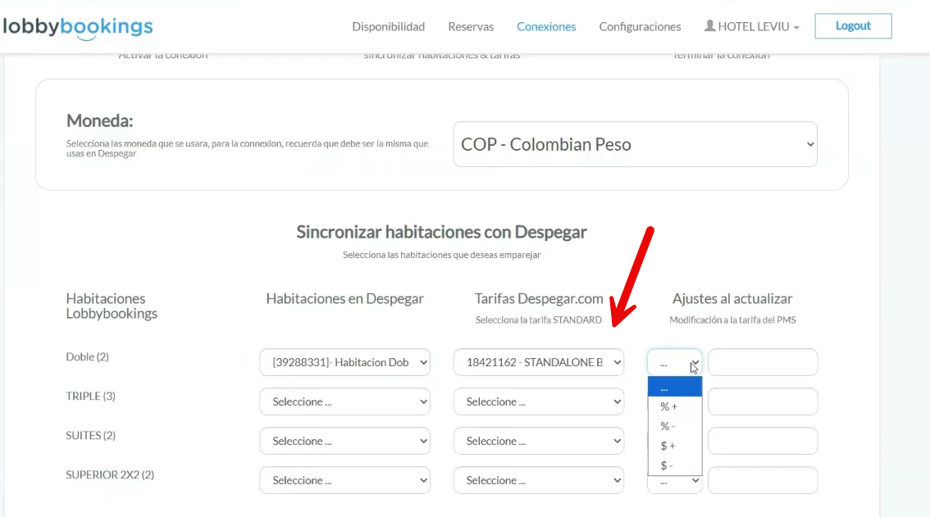Click the 'Moneda:' heading

coord(100,120)
